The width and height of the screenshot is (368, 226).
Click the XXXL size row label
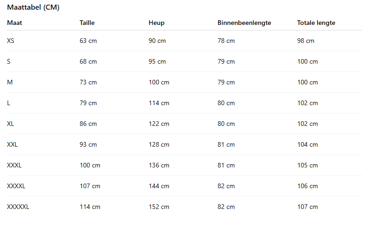[14, 165]
